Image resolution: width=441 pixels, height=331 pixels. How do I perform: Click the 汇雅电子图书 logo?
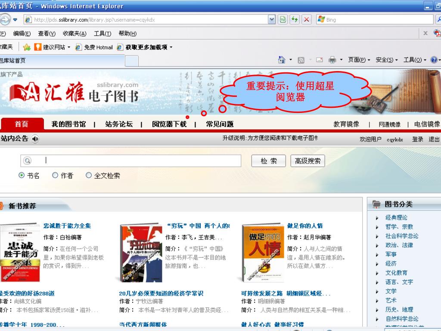[x=74, y=92]
